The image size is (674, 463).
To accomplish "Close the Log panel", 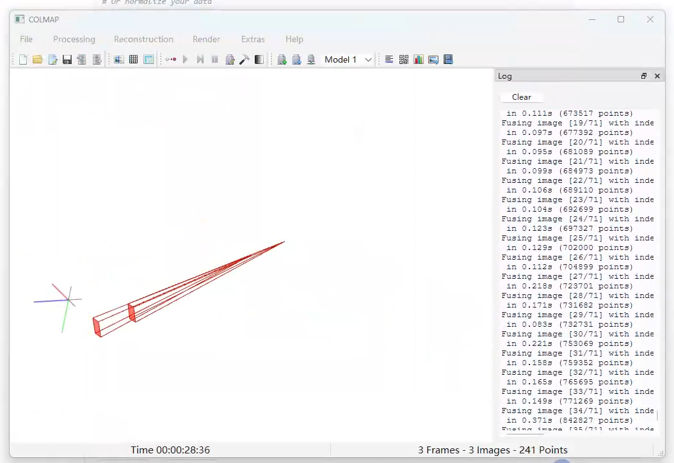I will click(x=657, y=76).
